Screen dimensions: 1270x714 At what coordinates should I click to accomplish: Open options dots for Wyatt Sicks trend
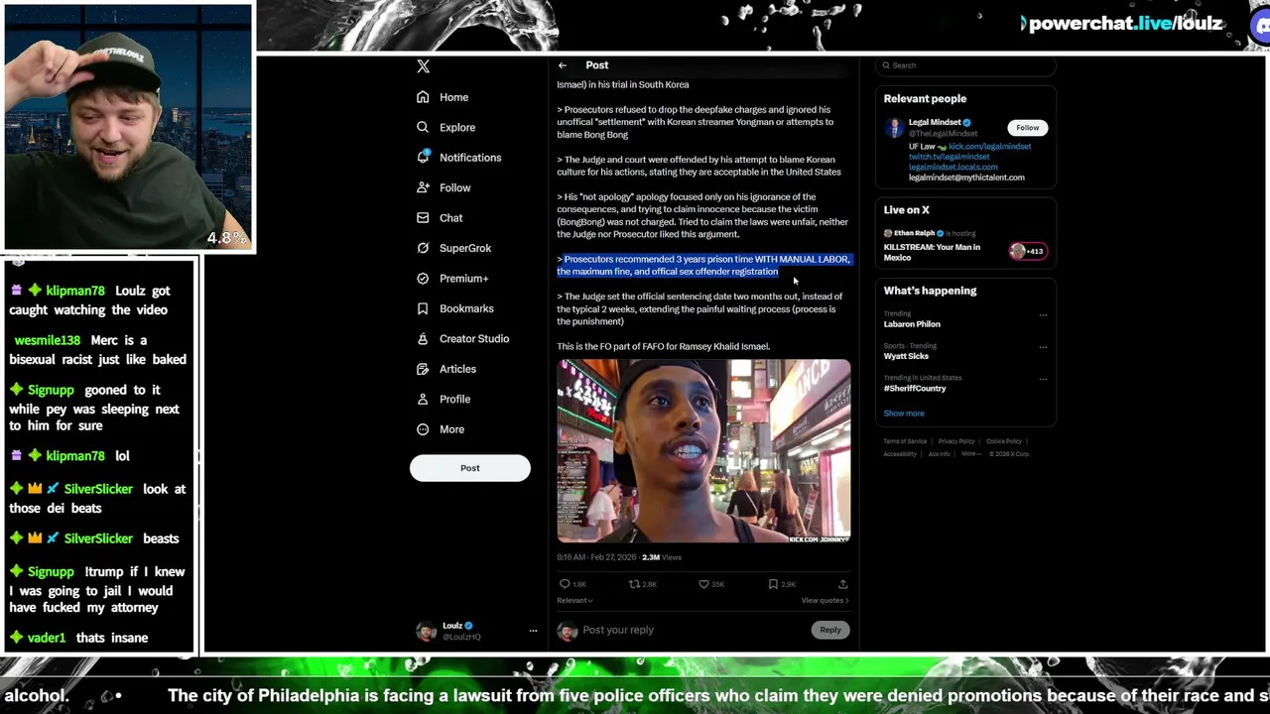[1043, 347]
